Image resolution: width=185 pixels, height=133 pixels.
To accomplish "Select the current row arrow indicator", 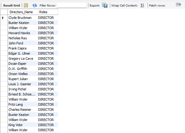I will pos(3,18).
